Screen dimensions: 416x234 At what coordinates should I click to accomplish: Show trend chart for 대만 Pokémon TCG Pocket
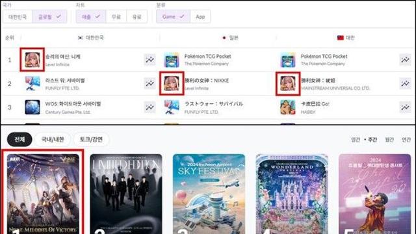(x=405, y=60)
